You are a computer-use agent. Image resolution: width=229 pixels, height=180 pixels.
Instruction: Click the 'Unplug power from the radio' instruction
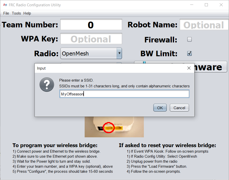click(152, 161)
